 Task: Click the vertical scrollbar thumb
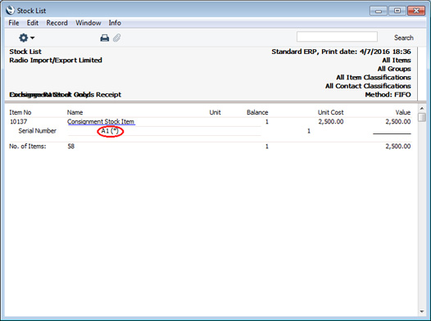(422, 117)
